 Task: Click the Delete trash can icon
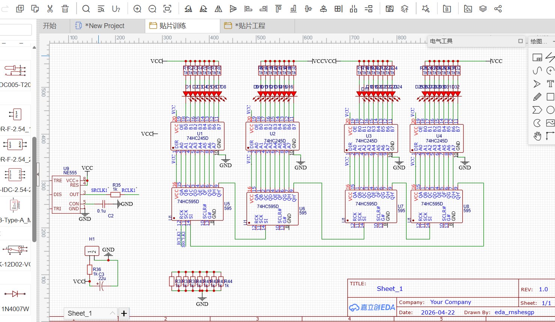point(65,9)
